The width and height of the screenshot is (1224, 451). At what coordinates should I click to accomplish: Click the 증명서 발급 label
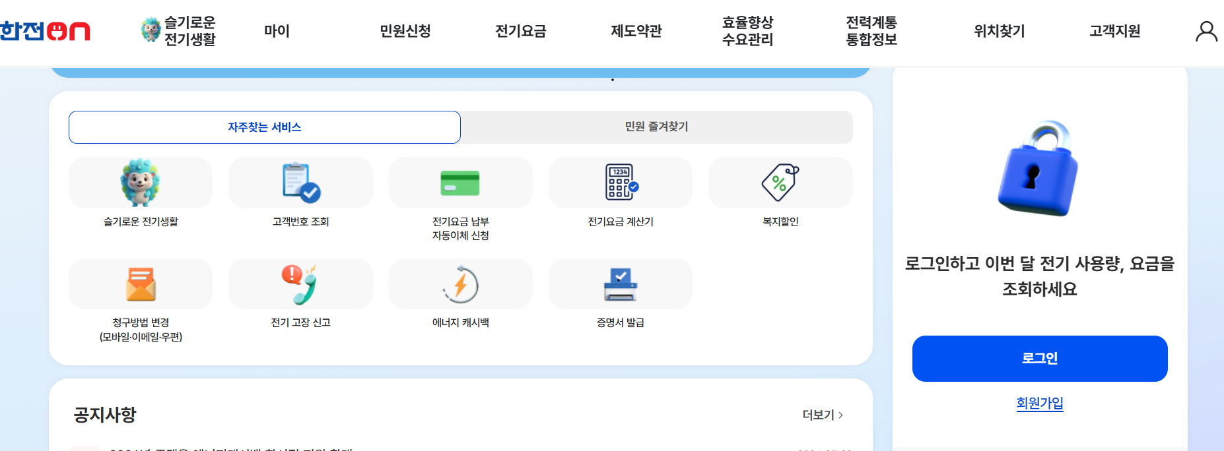pos(621,322)
